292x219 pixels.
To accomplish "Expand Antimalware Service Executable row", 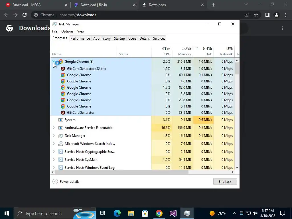I will click(54, 128).
